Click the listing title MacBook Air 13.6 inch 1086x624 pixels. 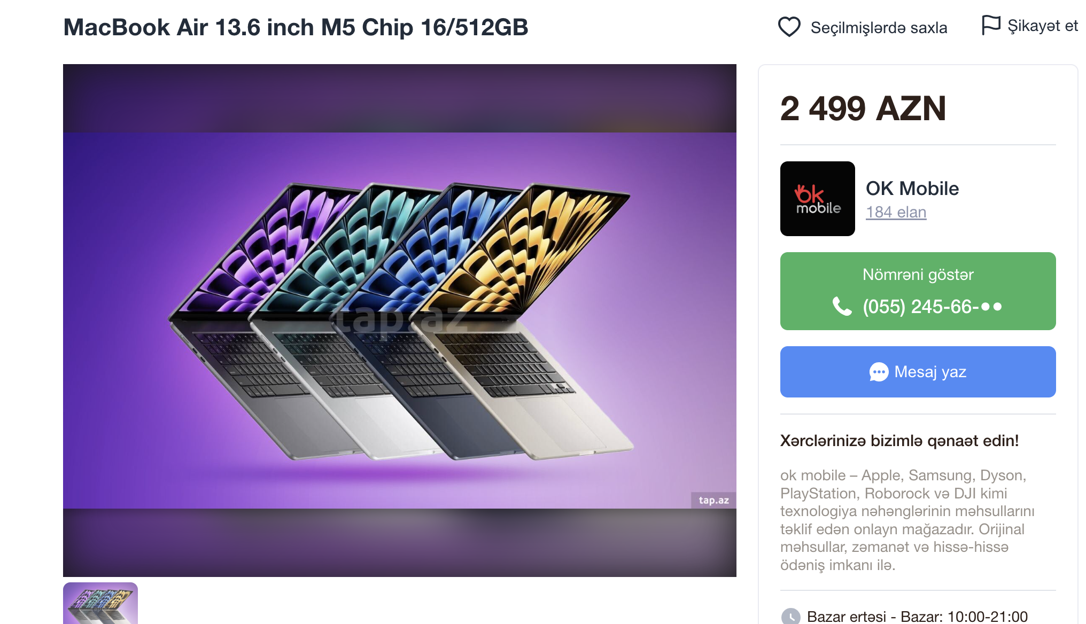[x=296, y=27]
